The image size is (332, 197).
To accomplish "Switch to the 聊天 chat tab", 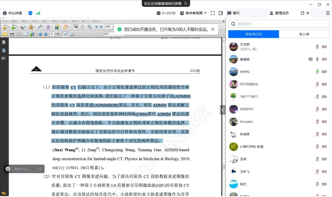I will point(234,13).
